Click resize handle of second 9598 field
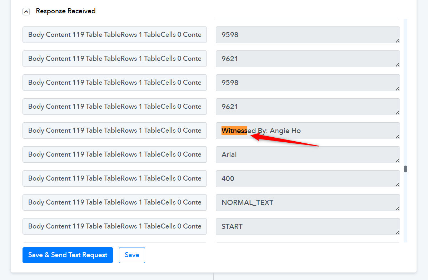 pyautogui.click(x=398, y=89)
